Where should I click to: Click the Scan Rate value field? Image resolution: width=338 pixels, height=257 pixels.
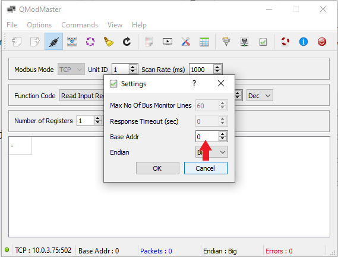tap(201, 70)
